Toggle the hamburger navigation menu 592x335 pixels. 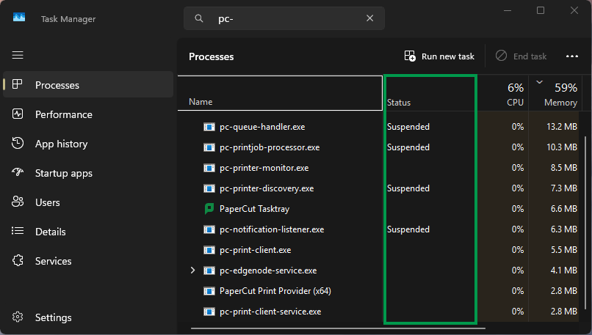pos(18,55)
